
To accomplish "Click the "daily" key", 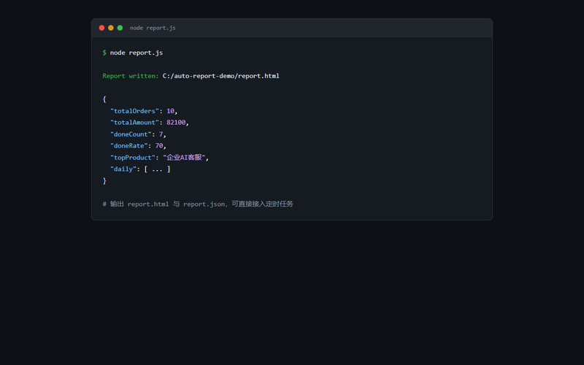I will click(123, 169).
